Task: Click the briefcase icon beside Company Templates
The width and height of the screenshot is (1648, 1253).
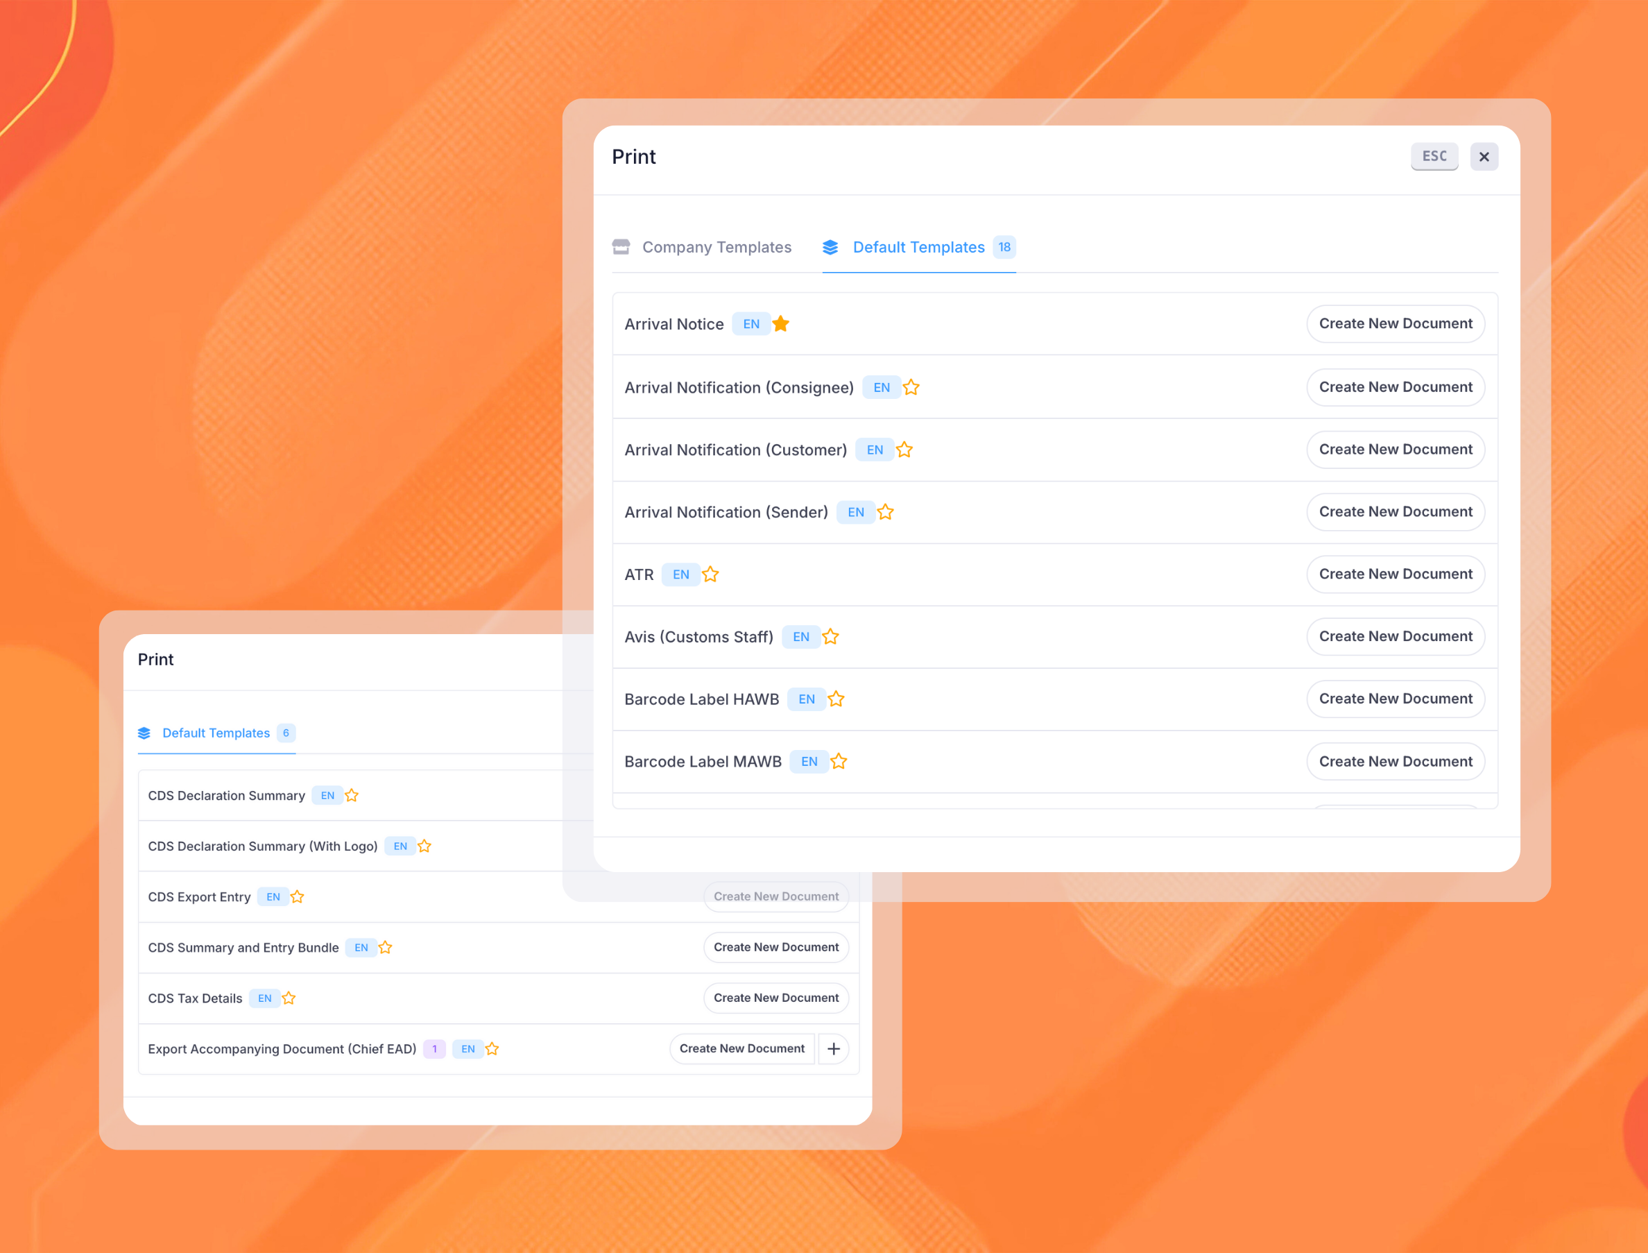Action: coord(621,247)
